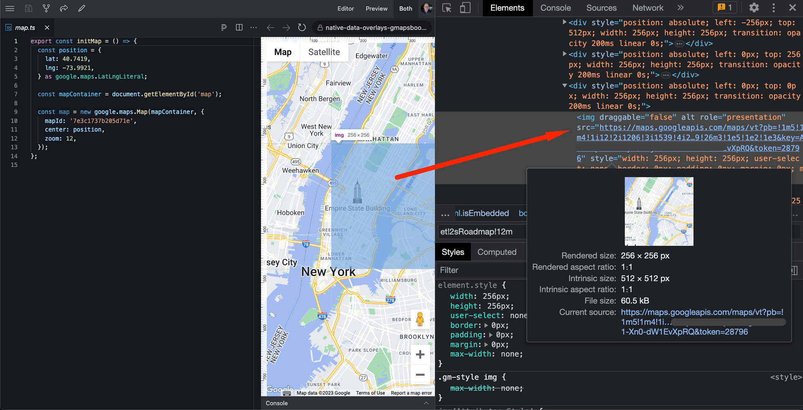Select the map.ts file tab
The width and height of the screenshot is (803, 410).
click(x=25, y=28)
